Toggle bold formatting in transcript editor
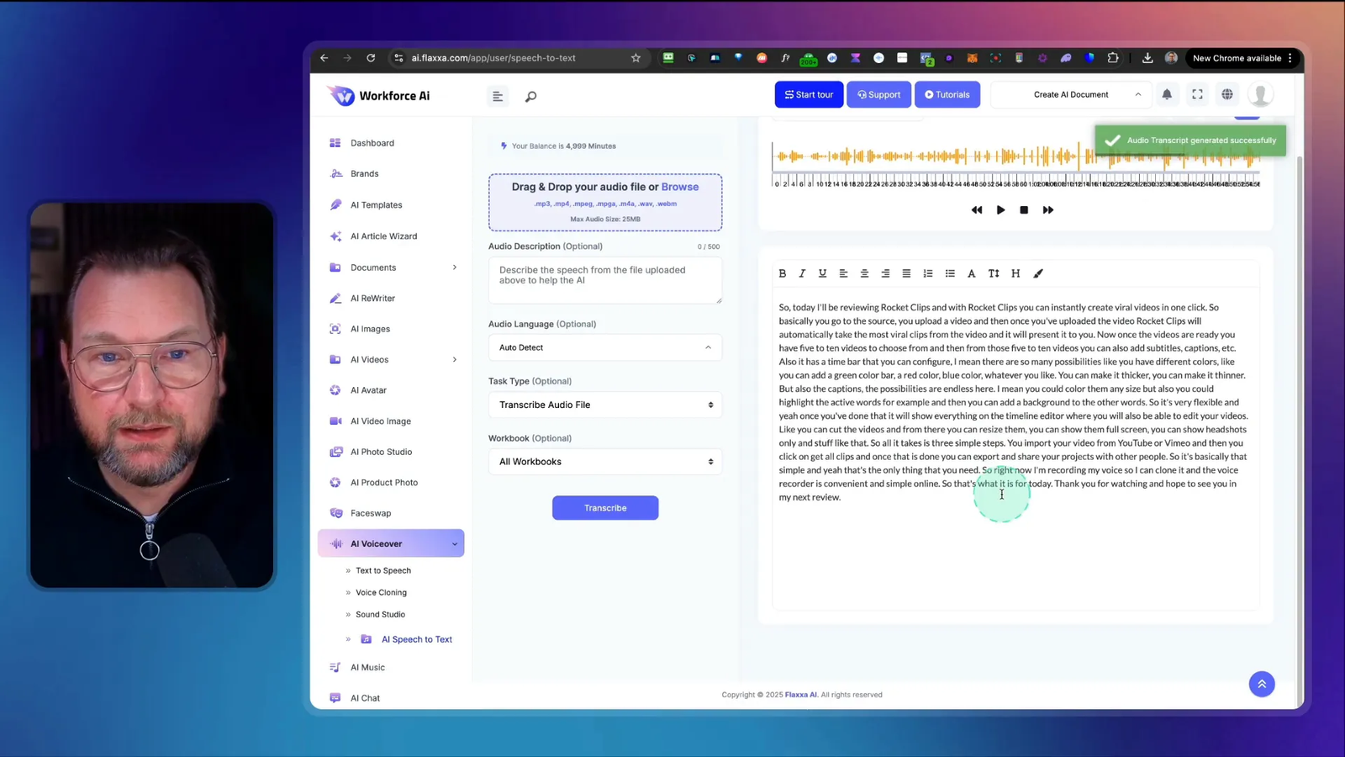Viewport: 1345px width, 757px height. (782, 273)
